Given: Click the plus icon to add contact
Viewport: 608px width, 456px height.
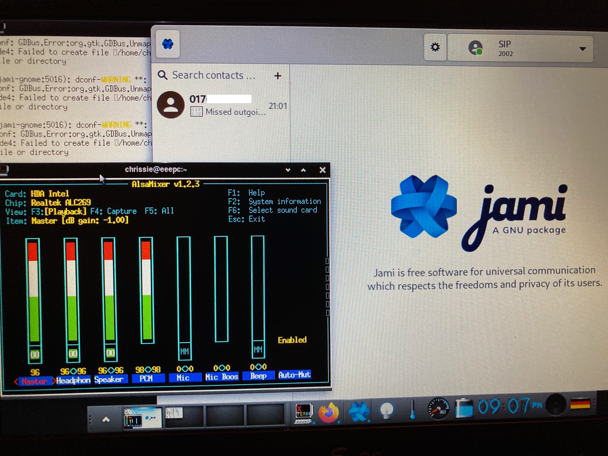Looking at the screenshot, I should pyautogui.click(x=278, y=76).
